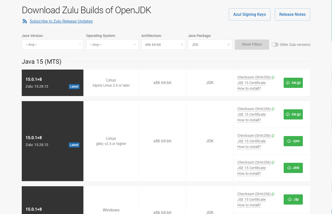Open How to install for glibc .tar.gz
This screenshot has width=332, height=214.
click(249, 120)
